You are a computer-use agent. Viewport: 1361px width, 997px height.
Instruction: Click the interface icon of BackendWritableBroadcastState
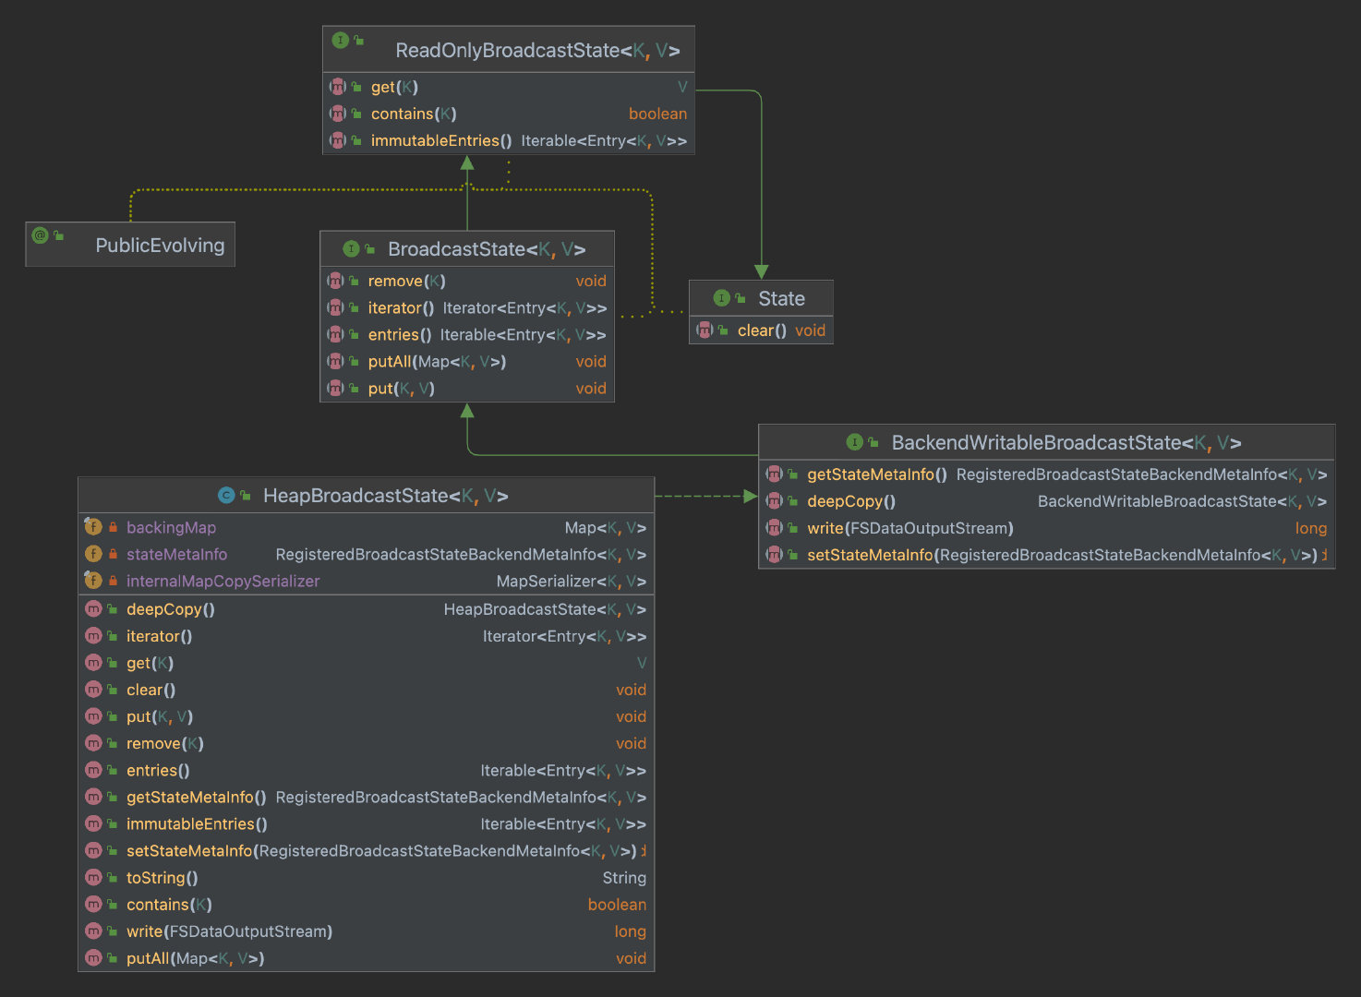(855, 442)
